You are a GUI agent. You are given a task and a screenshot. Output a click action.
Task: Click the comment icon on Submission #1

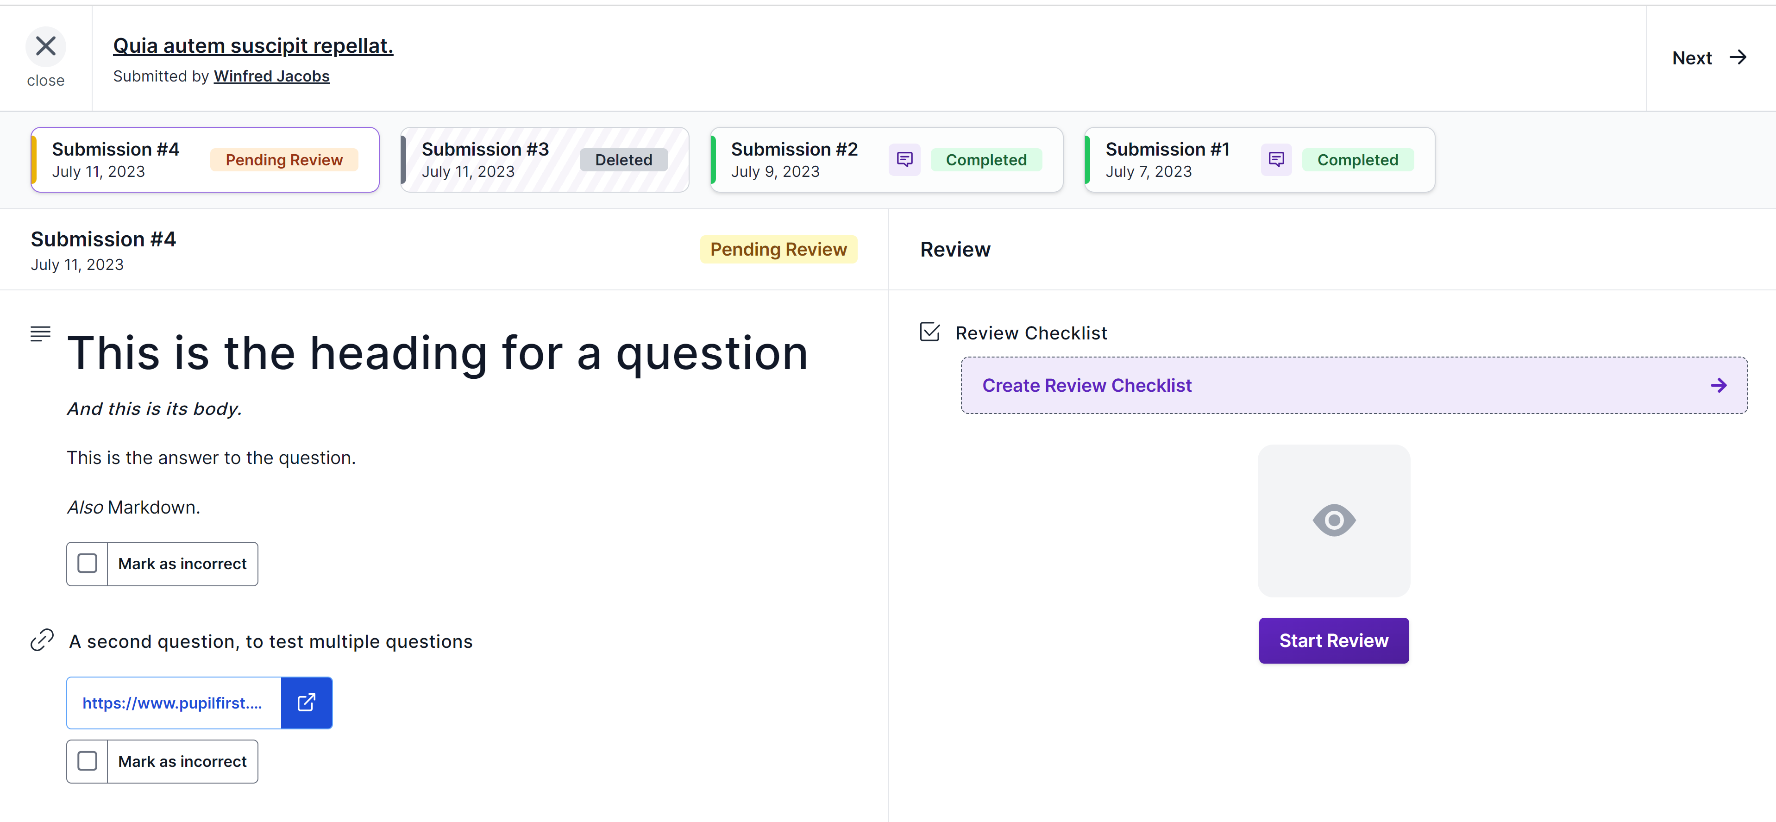point(1275,159)
